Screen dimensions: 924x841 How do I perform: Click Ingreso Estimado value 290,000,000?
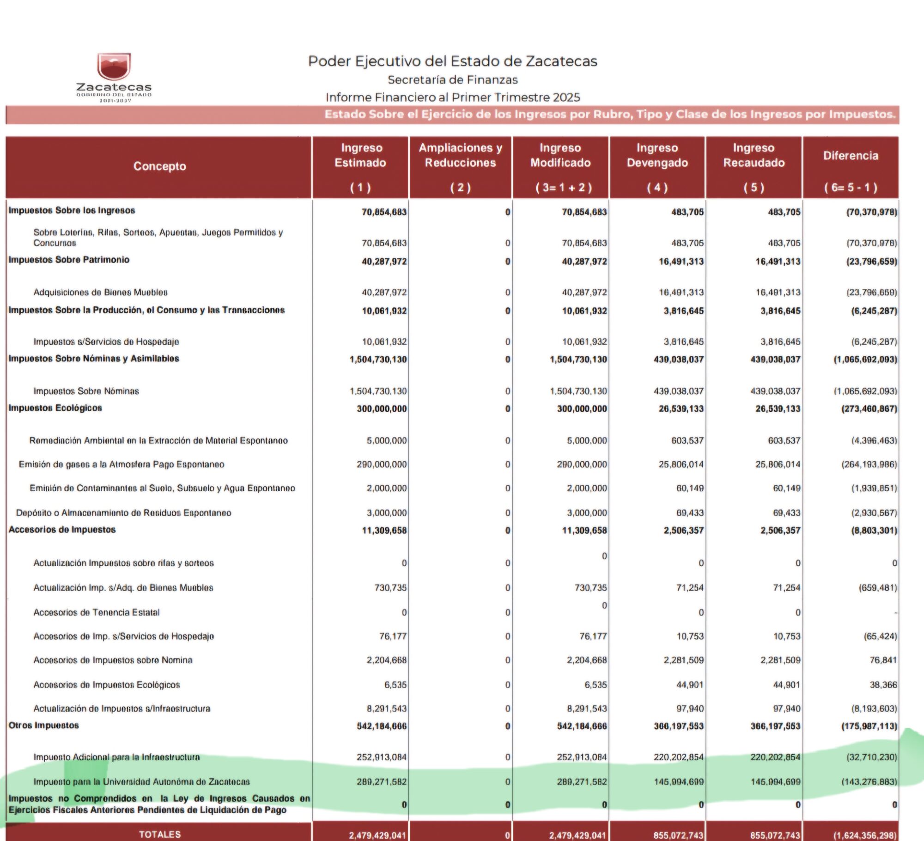click(x=382, y=464)
